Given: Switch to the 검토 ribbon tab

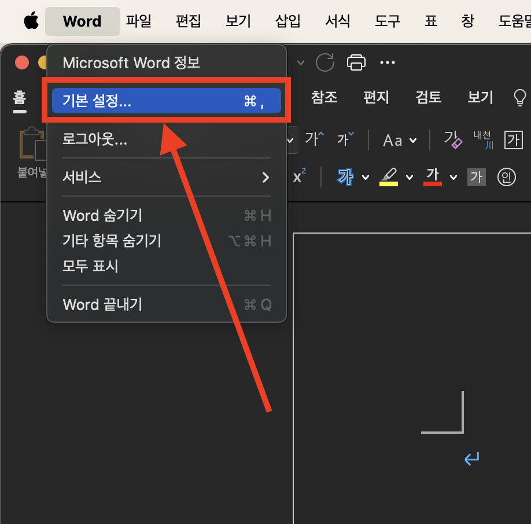Looking at the screenshot, I should tap(429, 97).
